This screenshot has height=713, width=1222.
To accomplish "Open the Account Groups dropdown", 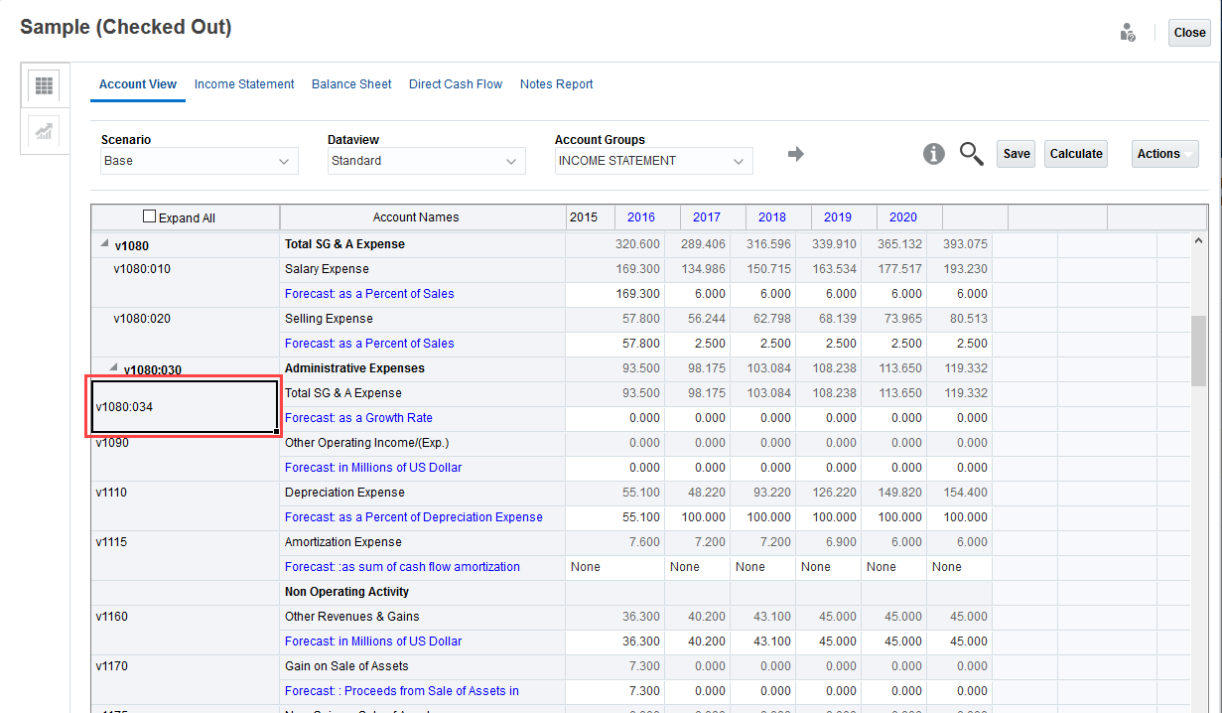I will click(x=653, y=161).
